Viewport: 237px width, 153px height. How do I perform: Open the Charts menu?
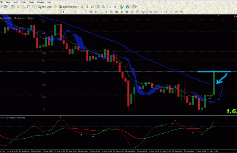tap(23, 2)
